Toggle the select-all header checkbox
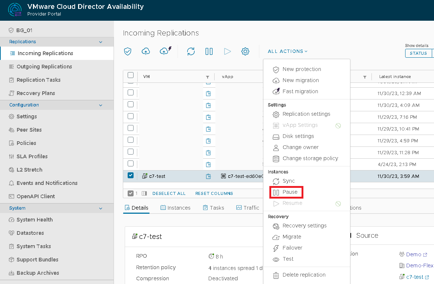The image size is (434, 284). [x=131, y=75]
